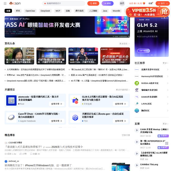Play CANNBot TileLang livestream

click(137, 165)
